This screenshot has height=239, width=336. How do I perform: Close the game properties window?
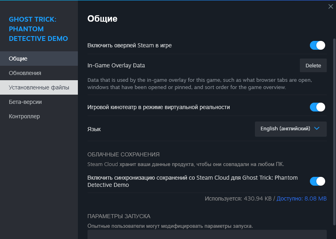click(330, 6)
